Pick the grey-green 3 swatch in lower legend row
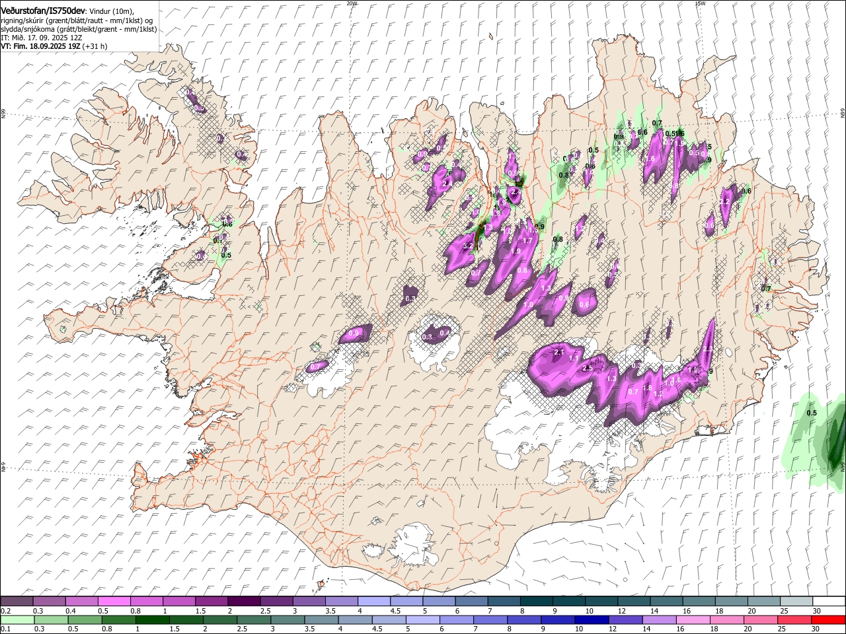The image size is (846, 634). [288, 620]
